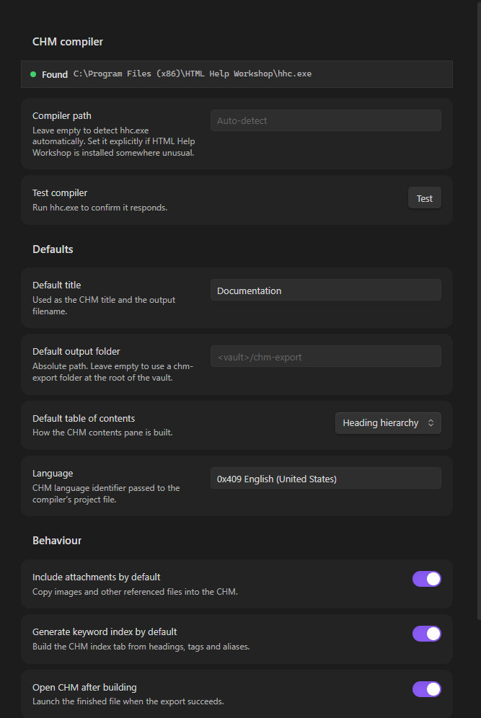Click the Language identifier field
The height and width of the screenshot is (718, 481).
coord(326,479)
